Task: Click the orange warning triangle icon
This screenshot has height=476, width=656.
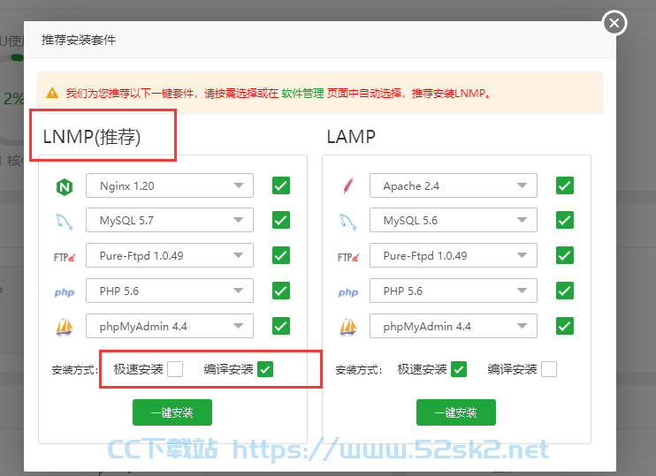Action: [52, 93]
